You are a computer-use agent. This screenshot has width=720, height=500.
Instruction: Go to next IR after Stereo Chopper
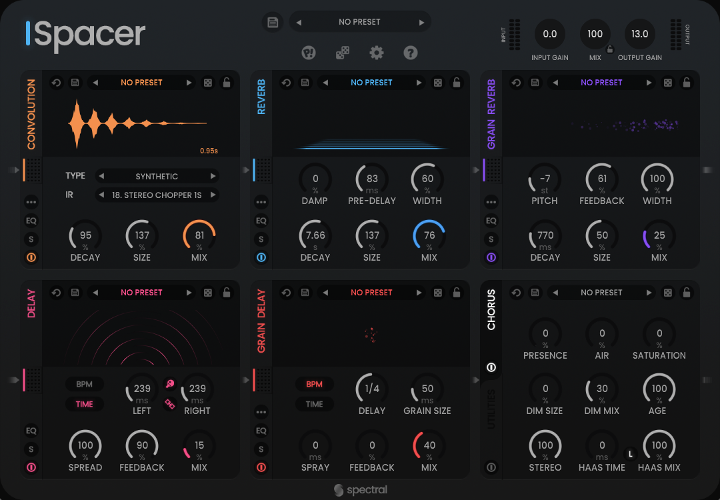213,195
